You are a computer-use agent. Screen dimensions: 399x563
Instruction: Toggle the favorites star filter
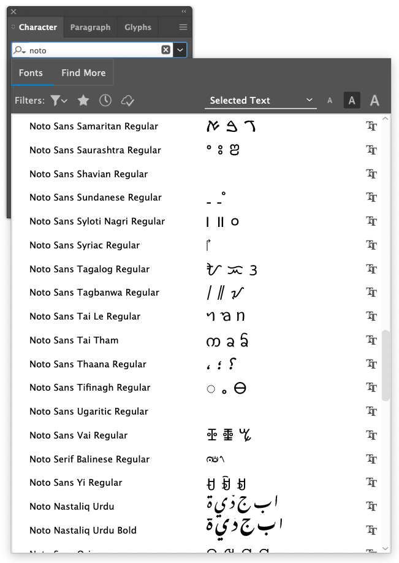(x=83, y=101)
